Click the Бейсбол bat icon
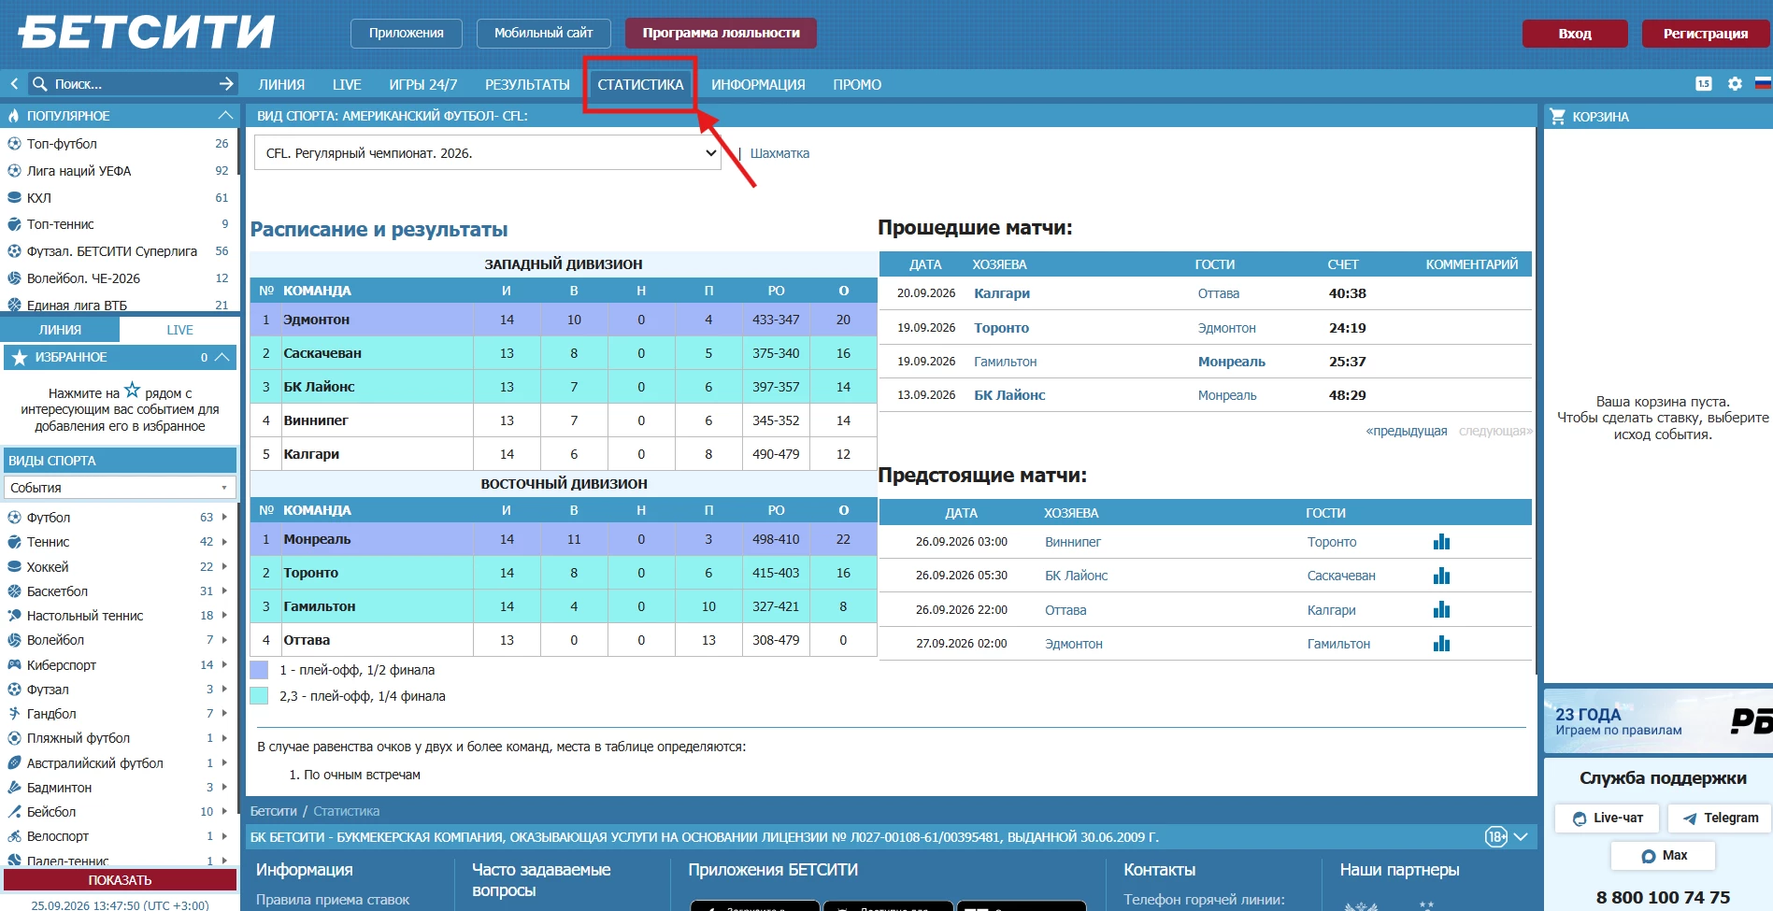The height and width of the screenshot is (911, 1773). point(14,812)
